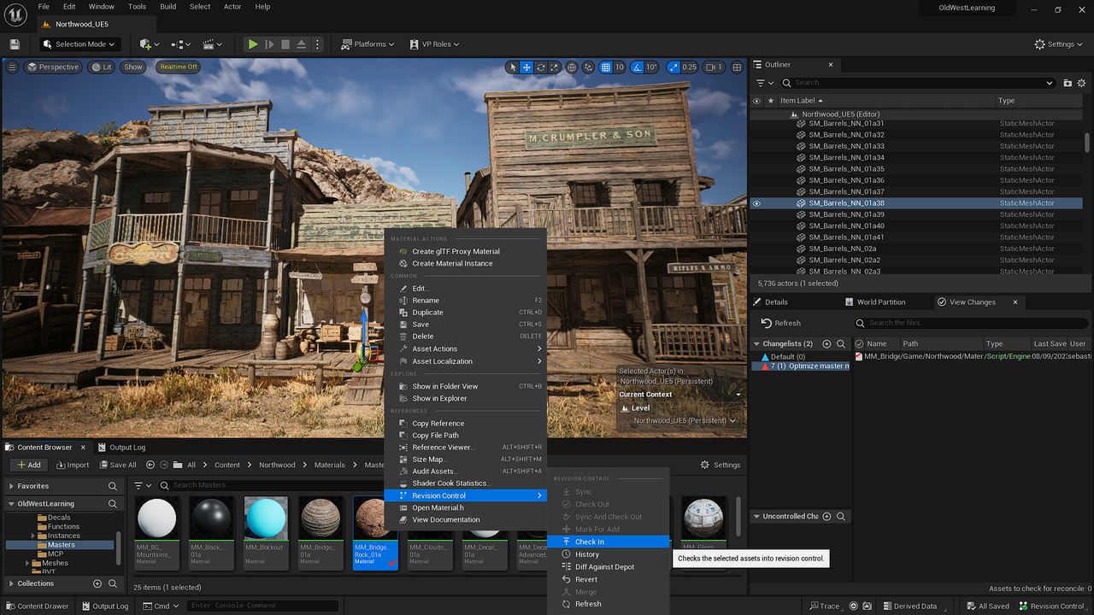Toggle the Realtime Off viewport button
1094x615 pixels.
(178, 67)
